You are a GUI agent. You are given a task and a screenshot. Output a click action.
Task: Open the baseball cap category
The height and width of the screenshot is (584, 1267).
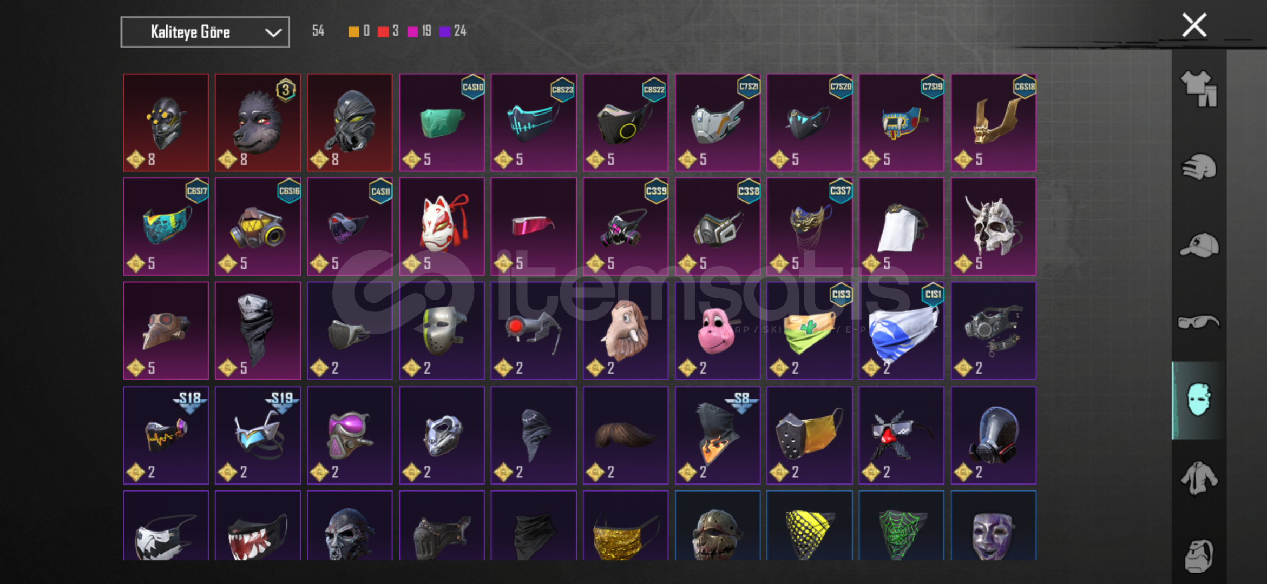pyautogui.click(x=1199, y=245)
